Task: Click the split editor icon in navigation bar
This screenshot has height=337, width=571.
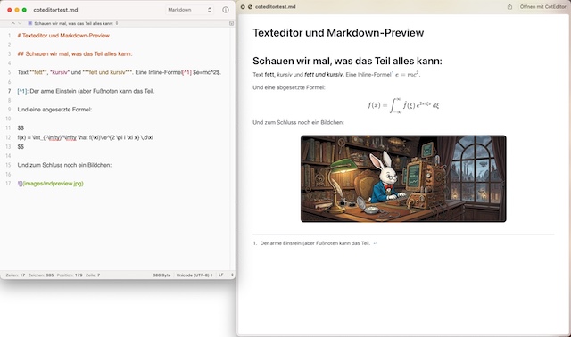Action: coord(231,23)
